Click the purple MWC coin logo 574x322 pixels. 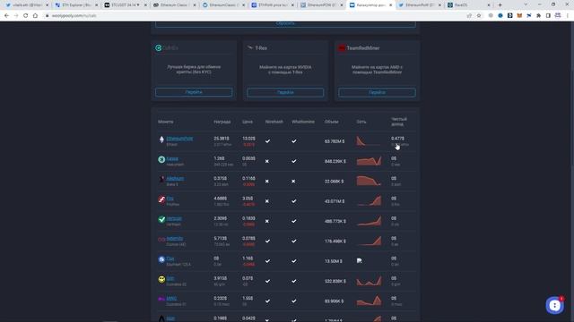[x=161, y=299]
